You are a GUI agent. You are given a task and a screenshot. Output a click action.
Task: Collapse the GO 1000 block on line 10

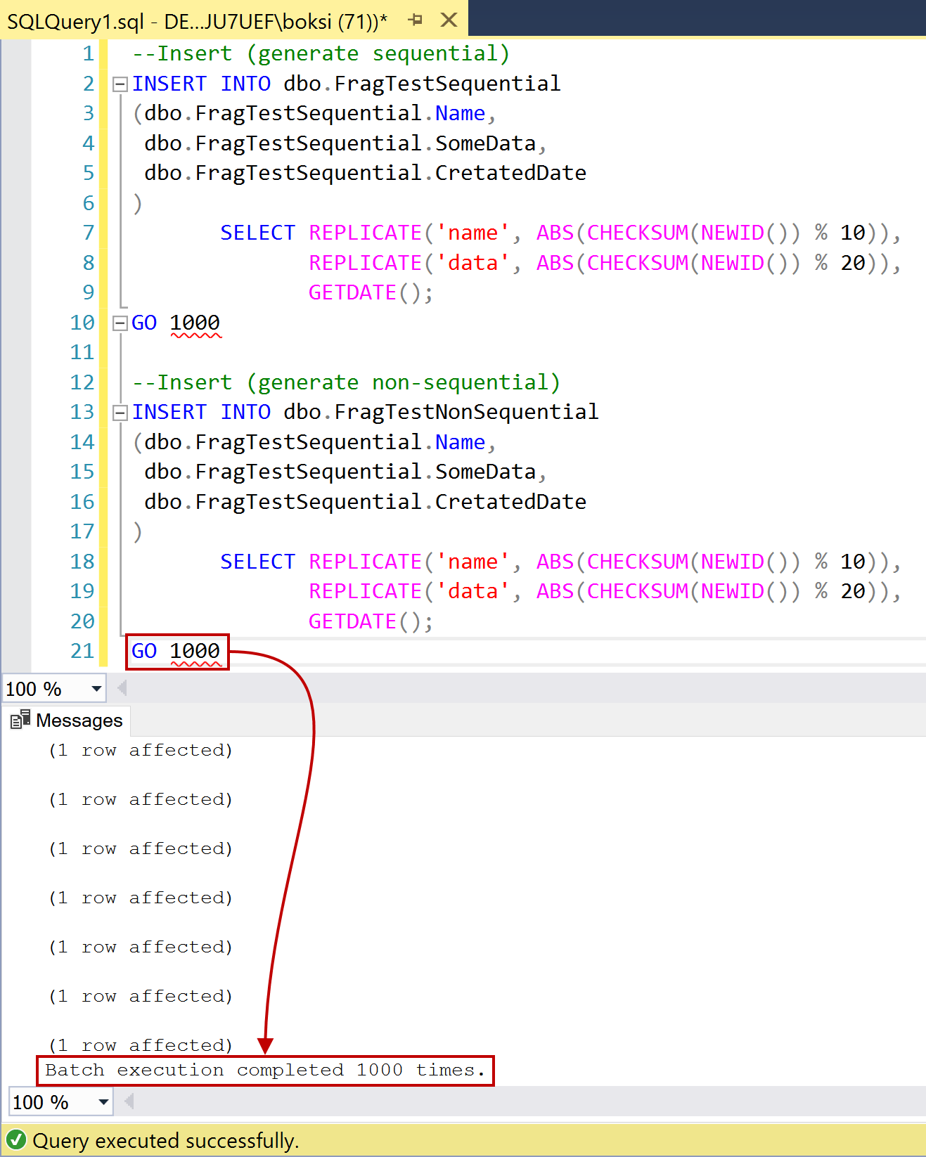coord(120,323)
